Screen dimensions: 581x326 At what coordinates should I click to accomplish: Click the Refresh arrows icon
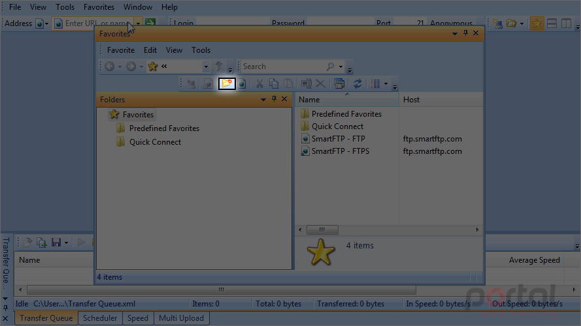357,84
